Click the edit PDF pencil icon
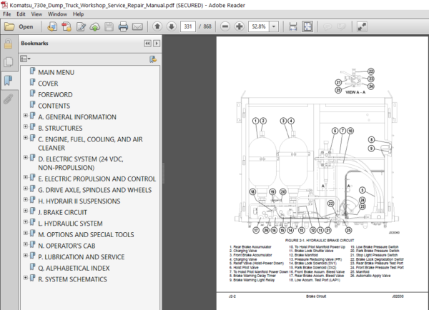429x310 pixels. pos(81,26)
